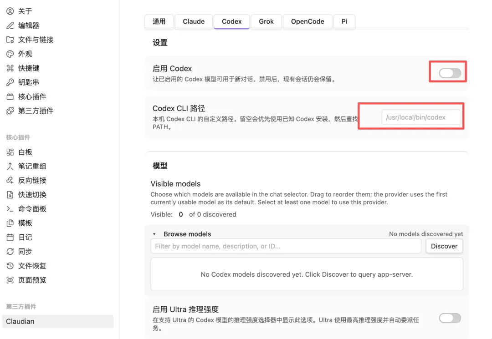
Task: Click the Discover button
Action: pyautogui.click(x=444, y=246)
